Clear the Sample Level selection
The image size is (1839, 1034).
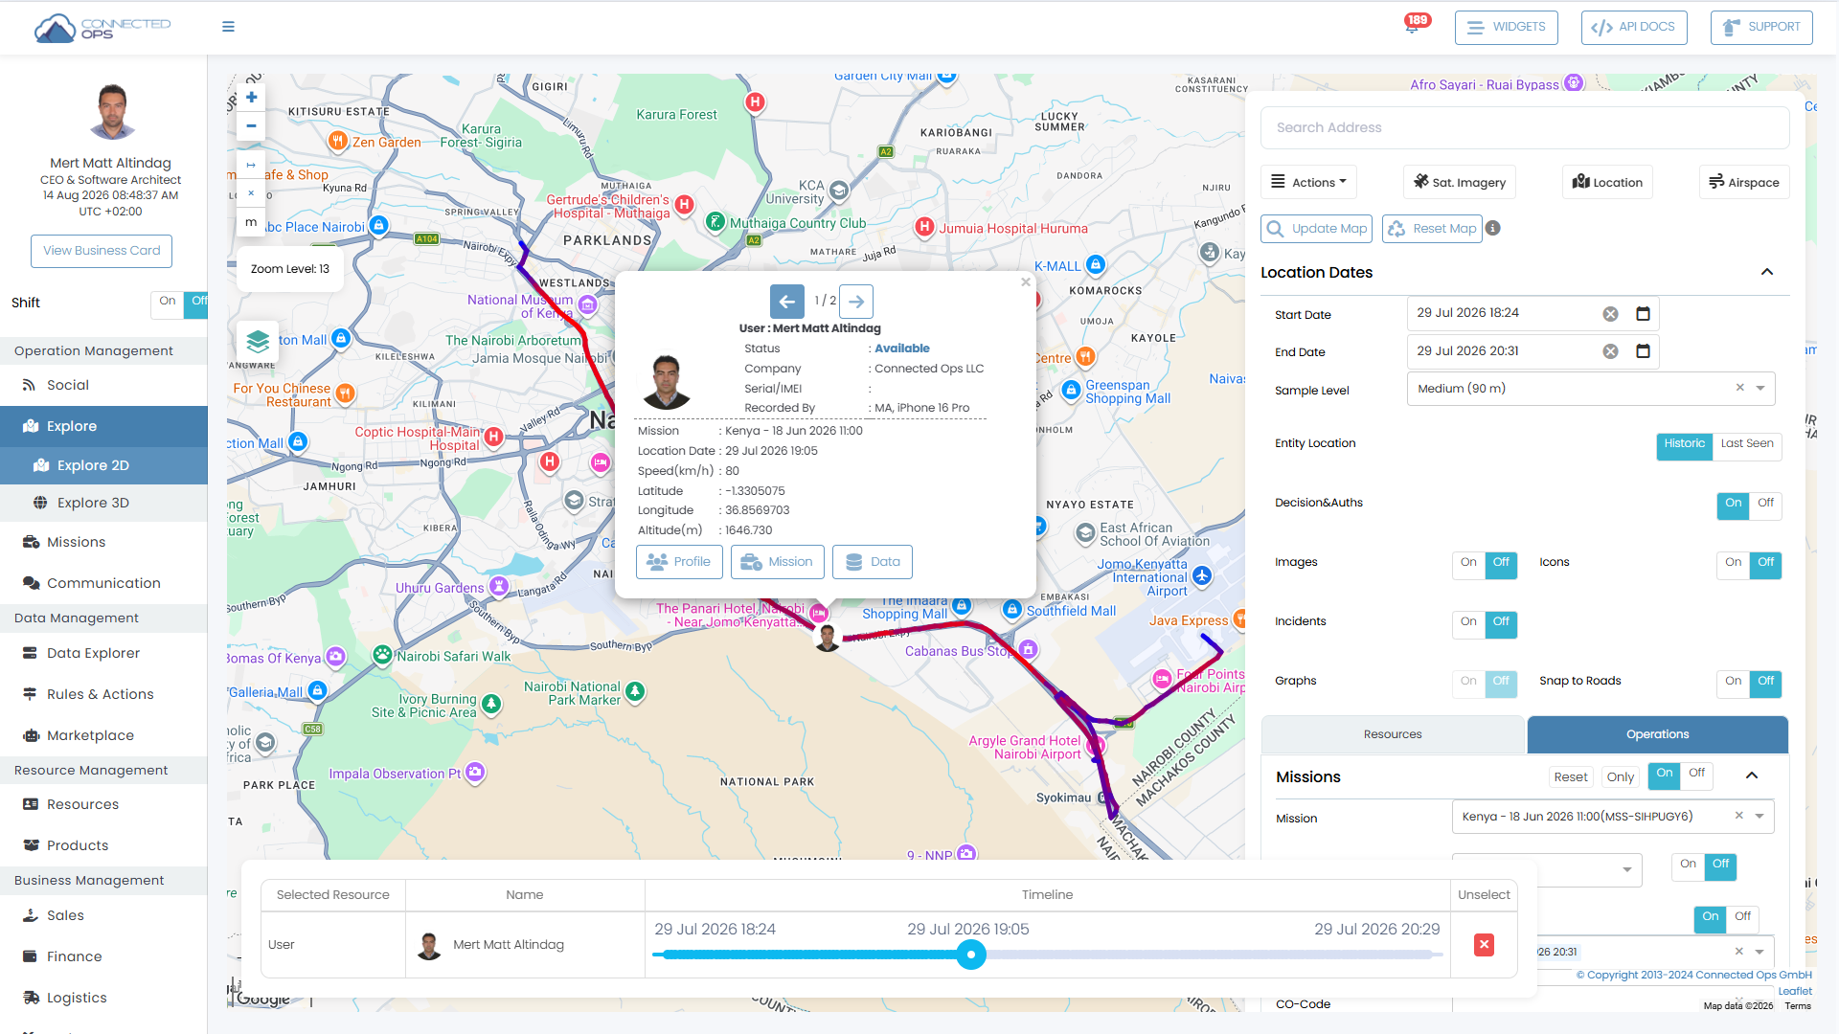[x=1739, y=388]
